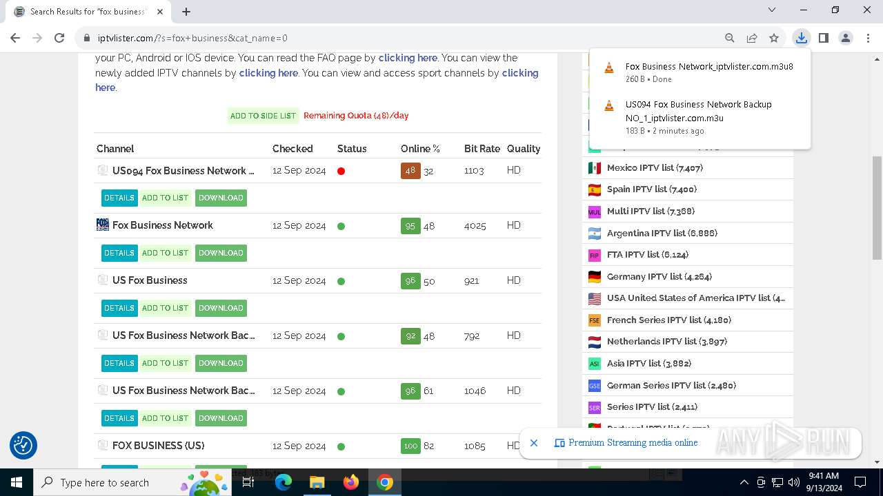
Task: Click the Fox Business Network channel logo
Action: coord(103,225)
